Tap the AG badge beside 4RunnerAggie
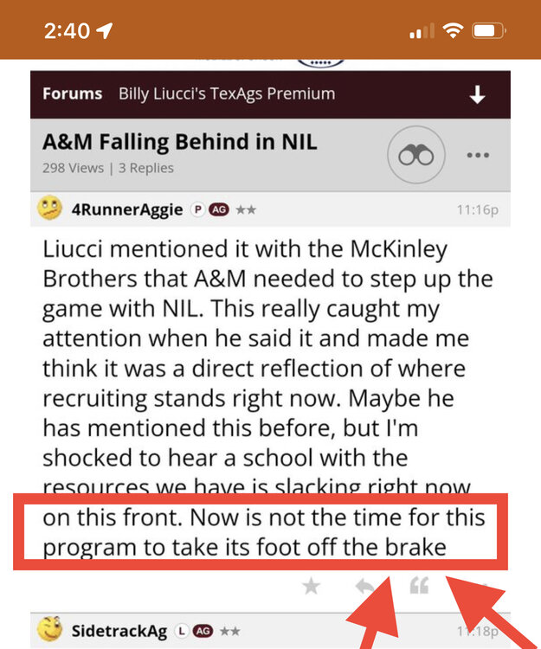Viewport: 541px width, 649px height. 218,209
